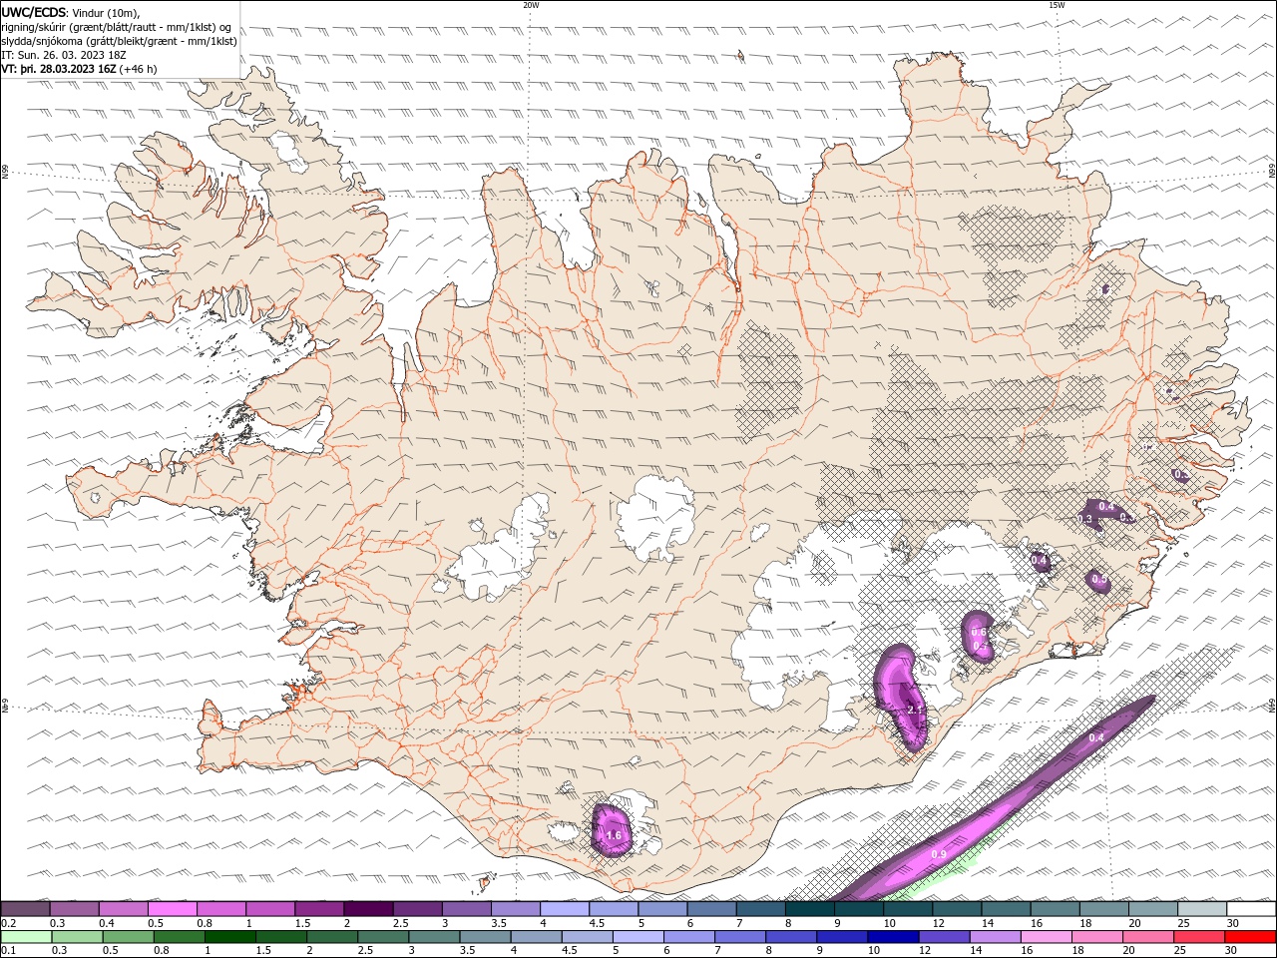1277x958 pixels.
Task: Pick top-row legend swatch starting at 2
Action: coord(368,908)
